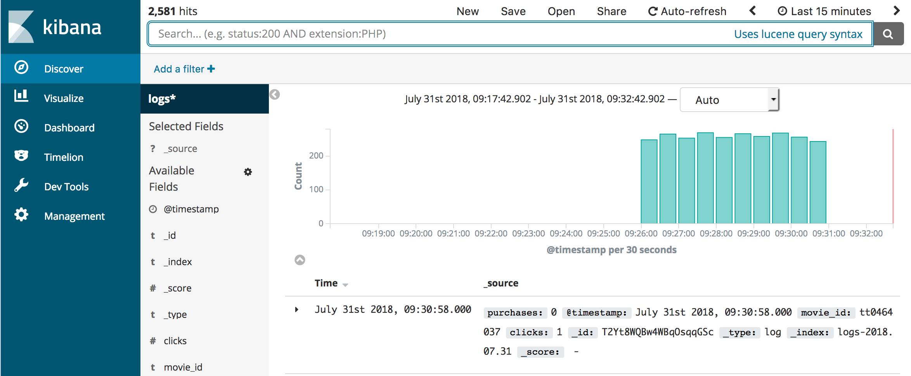Select the _index available field
Screen dimensions: 911x376
(x=178, y=262)
